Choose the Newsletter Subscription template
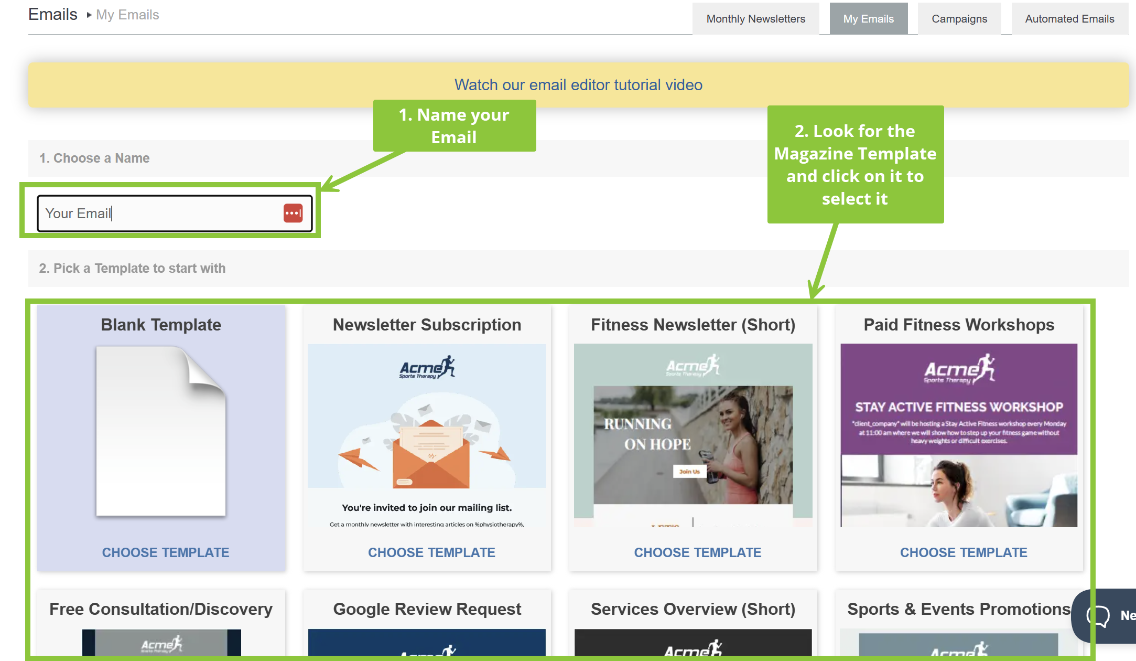Screen dimensions: 1136x661 click(x=431, y=552)
